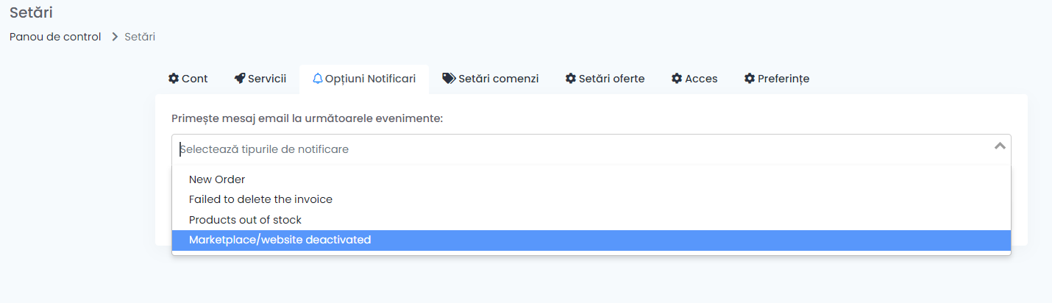
Task: Follow the Panou de control breadcrumb link
Action: (x=55, y=37)
